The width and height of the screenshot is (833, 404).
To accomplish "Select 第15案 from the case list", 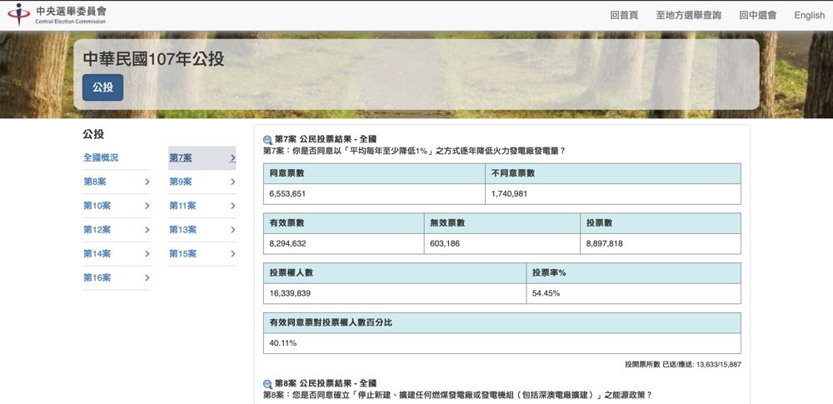I will click(x=182, y=254).
